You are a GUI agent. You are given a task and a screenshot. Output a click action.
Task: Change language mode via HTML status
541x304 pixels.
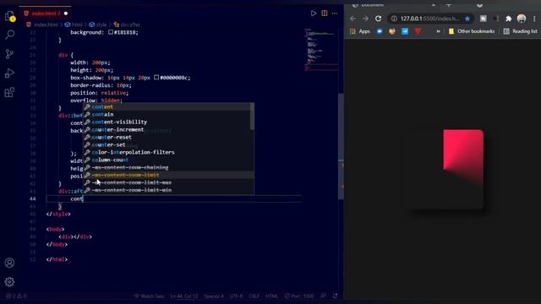click(x=272, y=296)
